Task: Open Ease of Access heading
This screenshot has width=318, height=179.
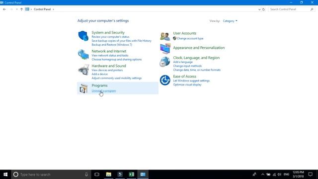Action: [x=184, y=76]
